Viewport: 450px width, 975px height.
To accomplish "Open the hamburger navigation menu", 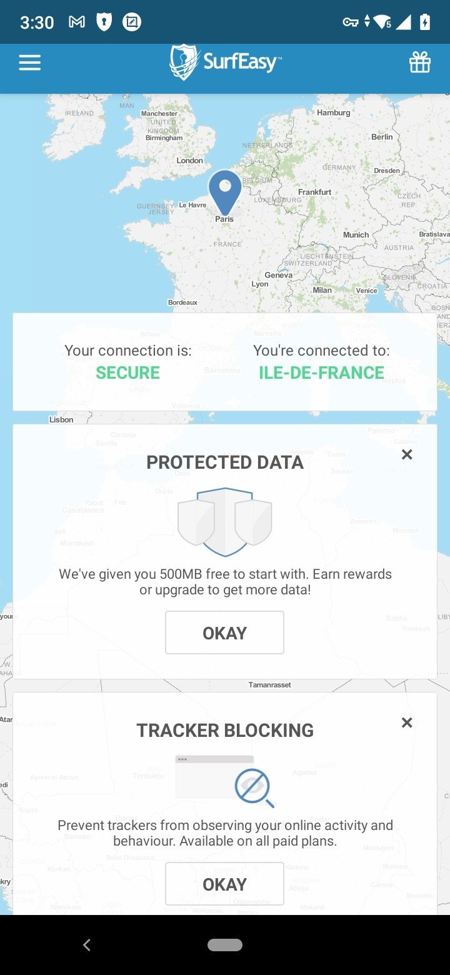I will pos(29,62).
